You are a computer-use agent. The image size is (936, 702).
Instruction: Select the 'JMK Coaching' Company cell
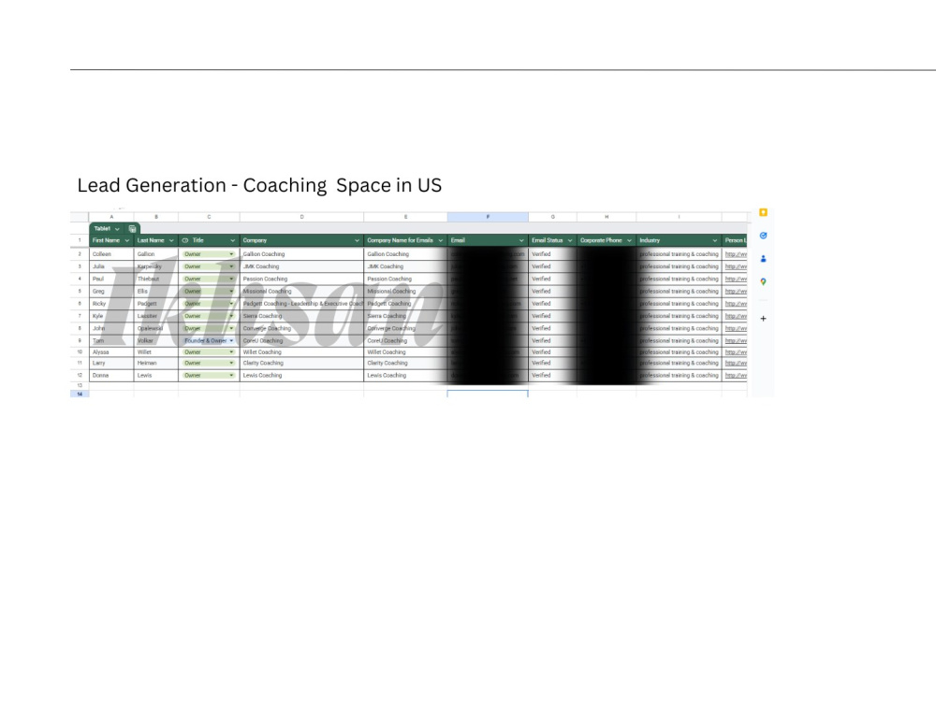click(301, 266)
